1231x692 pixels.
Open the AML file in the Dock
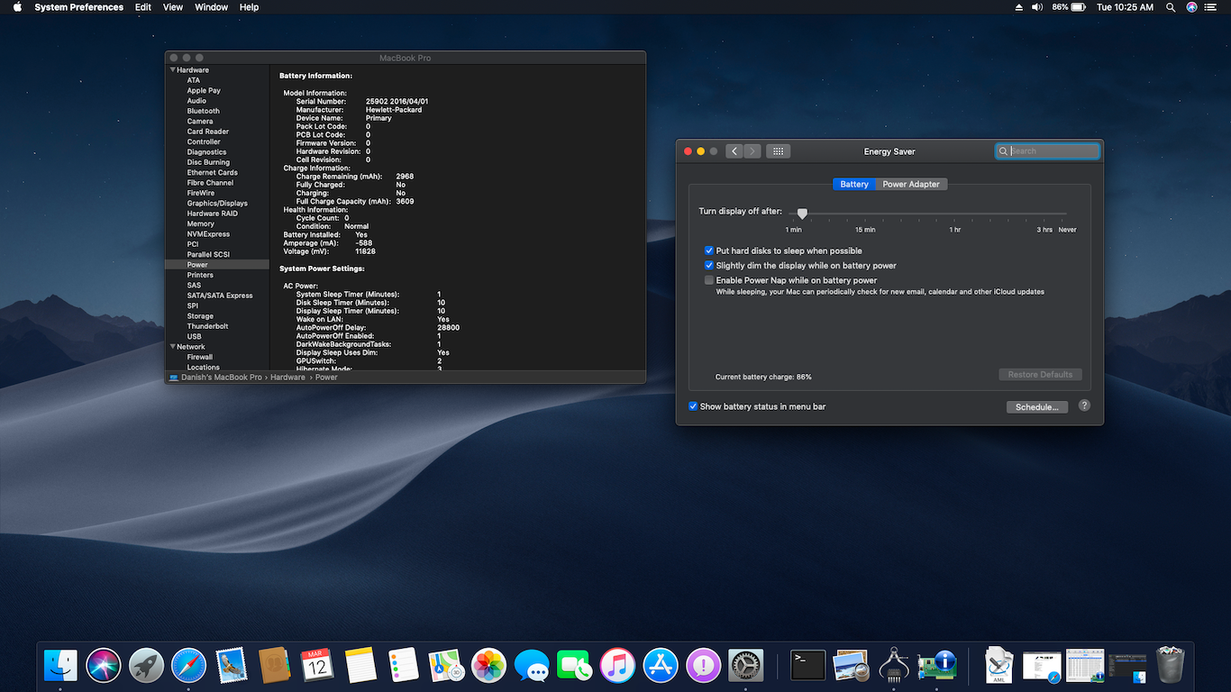tap(999, 665)
